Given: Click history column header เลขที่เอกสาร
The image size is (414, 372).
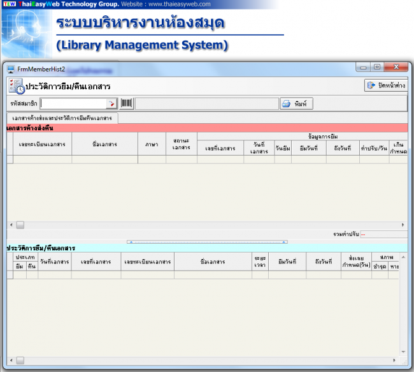Looking at the screenshot, I should coord(96,262).
